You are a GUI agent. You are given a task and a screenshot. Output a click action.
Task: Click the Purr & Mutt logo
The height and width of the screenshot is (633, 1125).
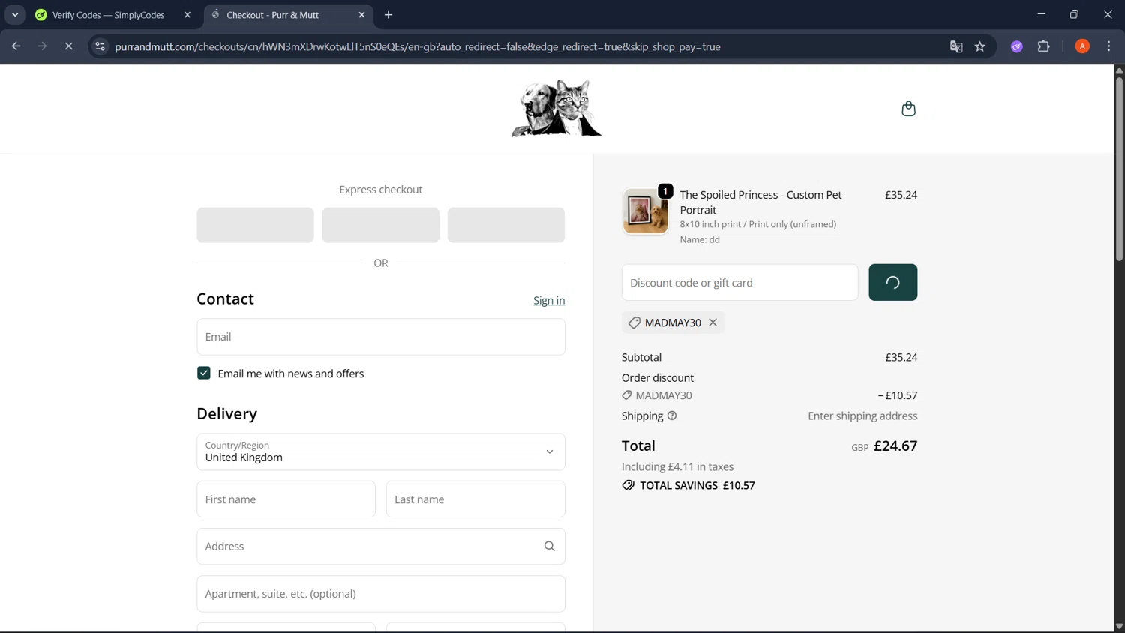(556, 109)
